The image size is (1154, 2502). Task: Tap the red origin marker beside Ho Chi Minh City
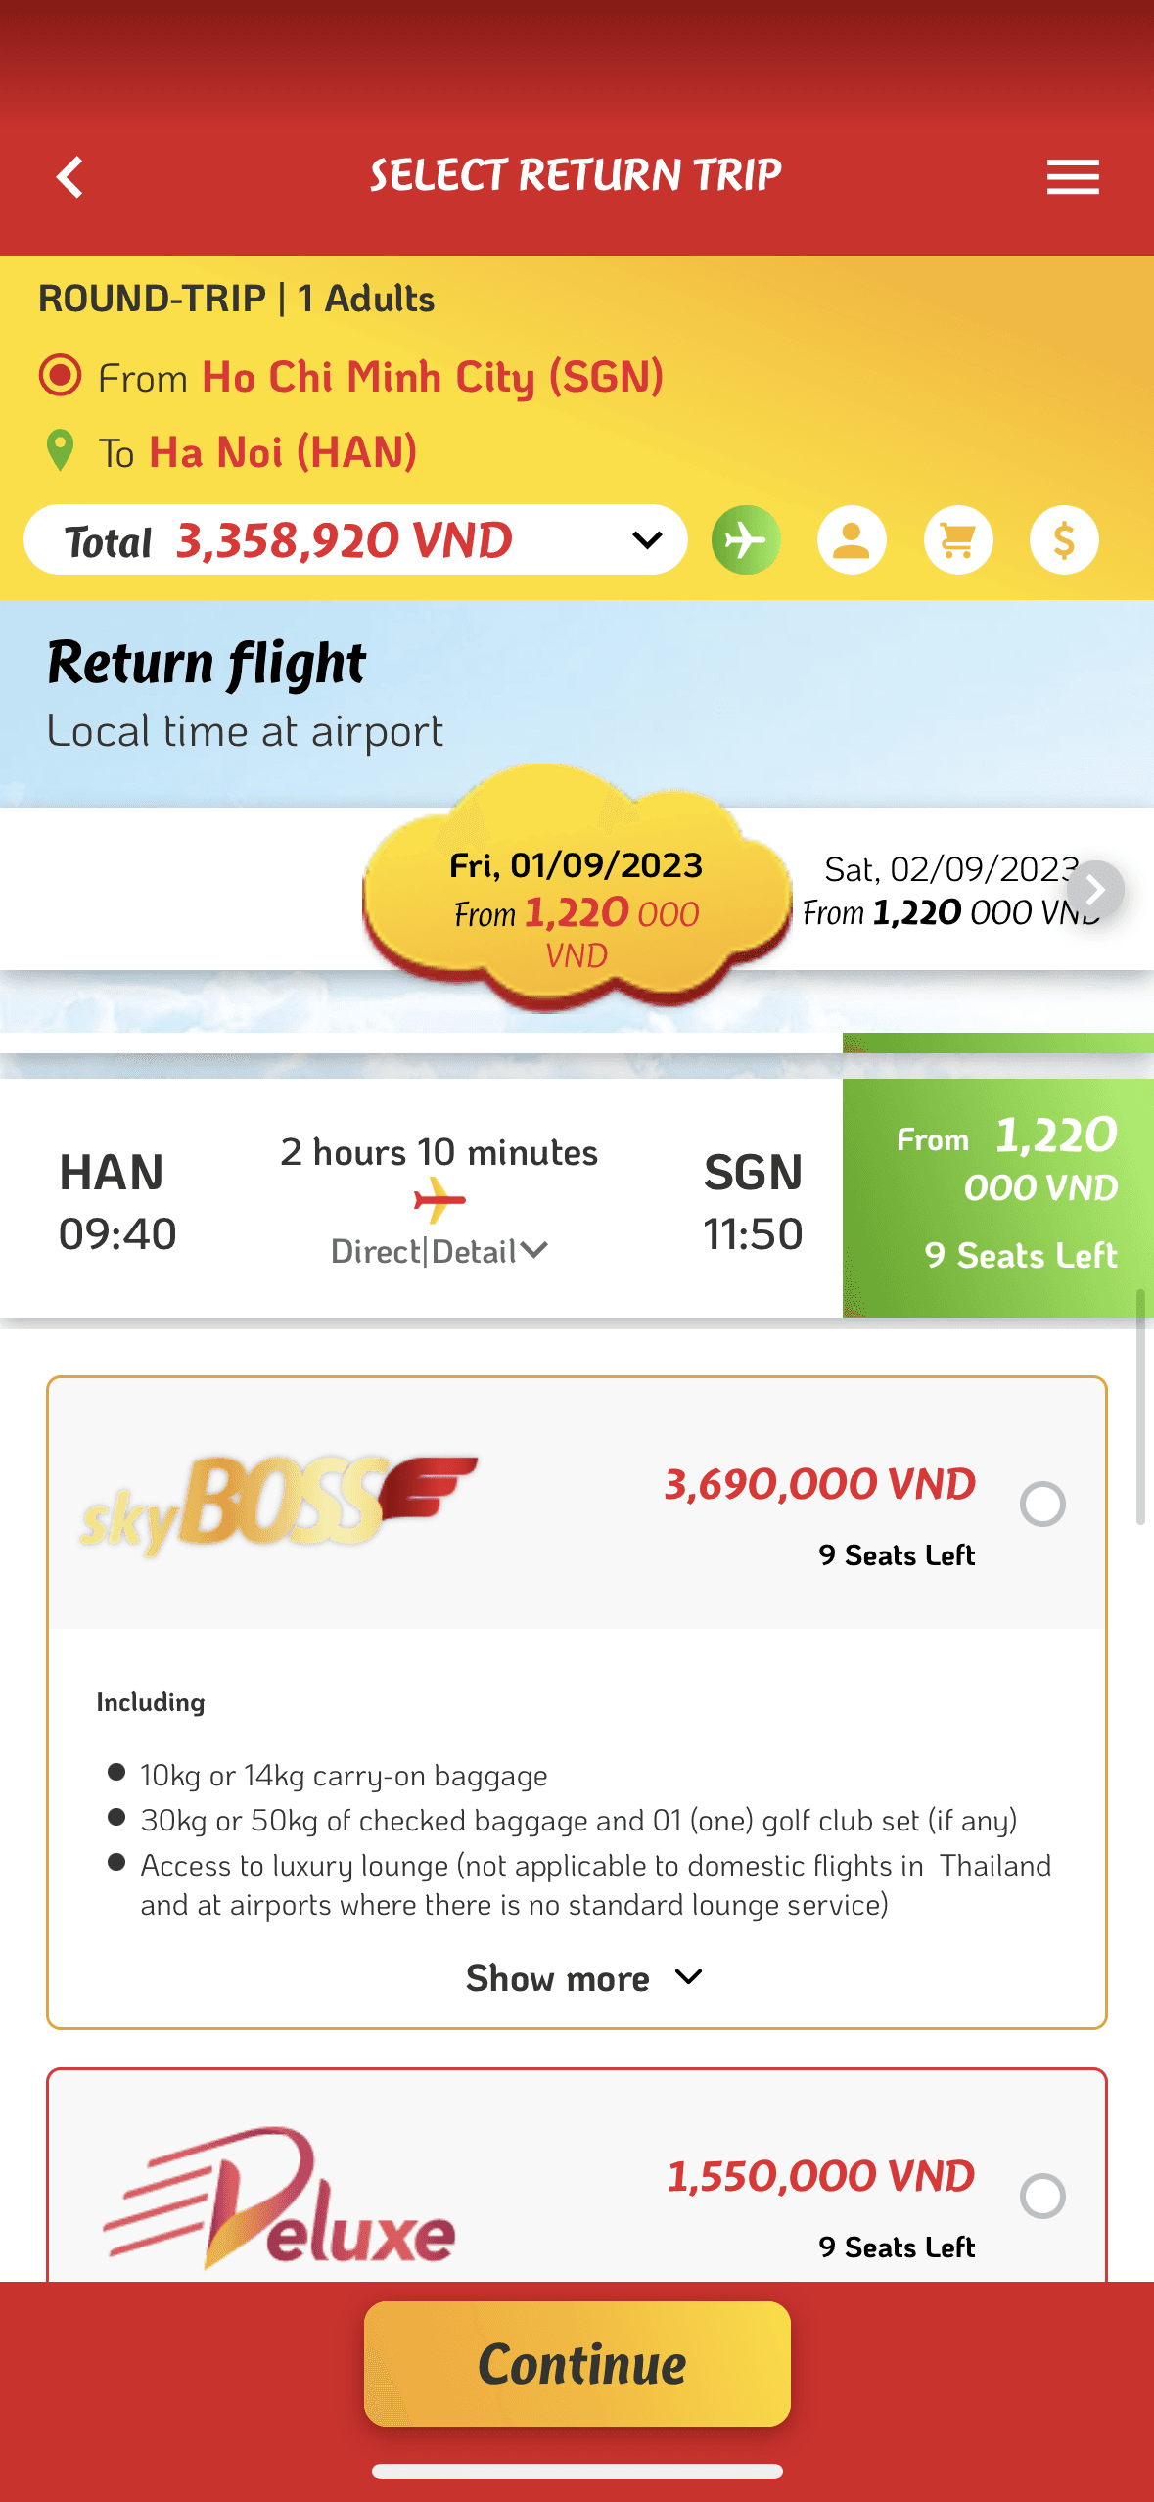point(61,376)
